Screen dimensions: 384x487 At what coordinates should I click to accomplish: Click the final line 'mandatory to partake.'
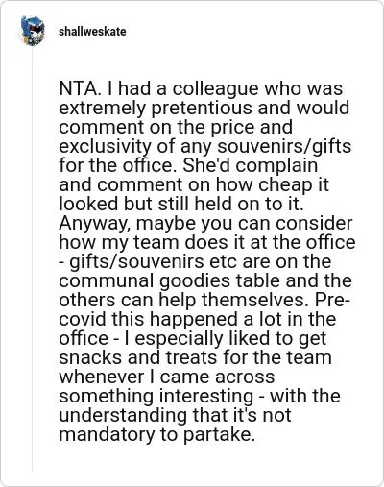pos(157,434)
